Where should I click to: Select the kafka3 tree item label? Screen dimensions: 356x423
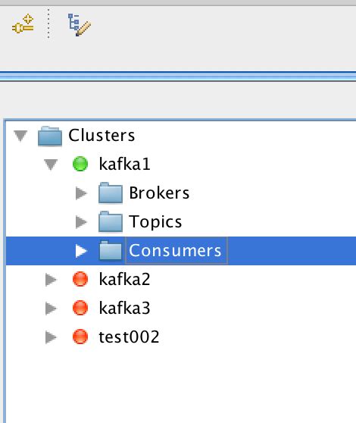pyautogui.click(x=124, y=308)
